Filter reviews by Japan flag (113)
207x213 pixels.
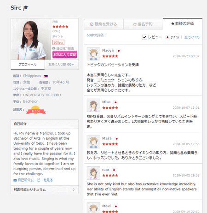point(172,37)
